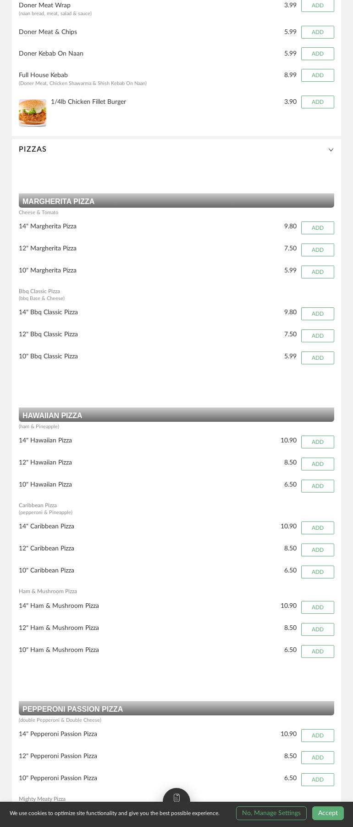Add 10" Pepperoni Passion Pizza
Image resolution: width=353 pixels, height=827 pixels.
pyautogui.click(x=317, y=780)
